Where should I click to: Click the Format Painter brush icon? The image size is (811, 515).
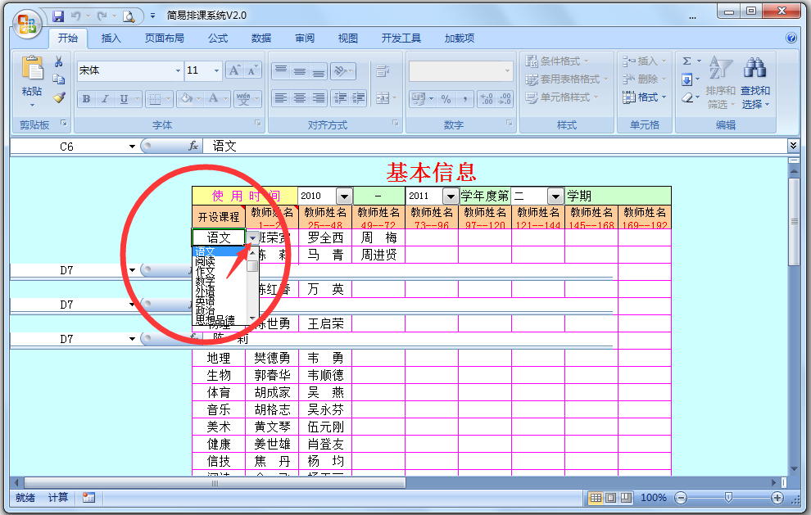[x=59, y=97]
